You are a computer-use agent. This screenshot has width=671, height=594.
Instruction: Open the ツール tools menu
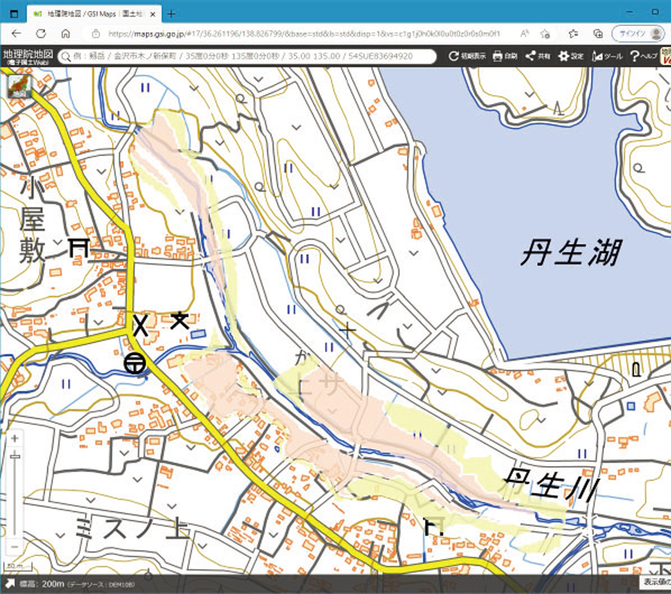click(607, 56)
